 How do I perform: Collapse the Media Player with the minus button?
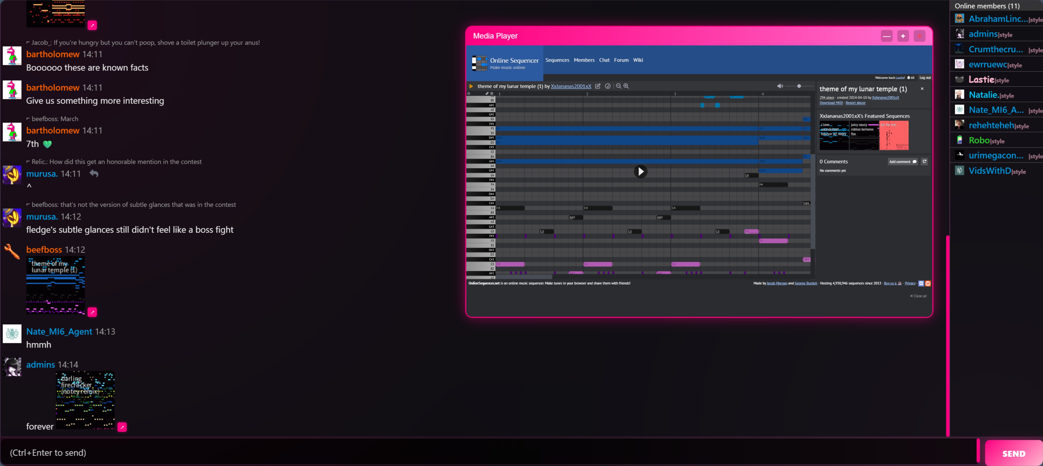click(886, 36)
